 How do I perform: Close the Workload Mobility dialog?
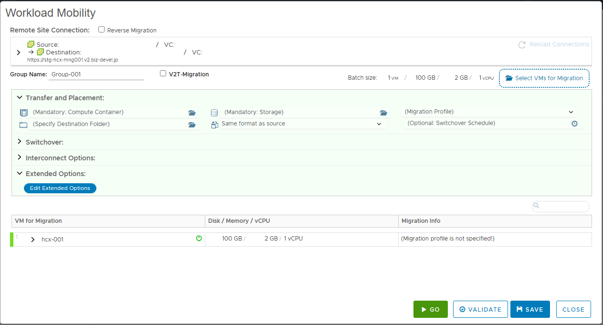pyautogui.click(x=573, y=309)
